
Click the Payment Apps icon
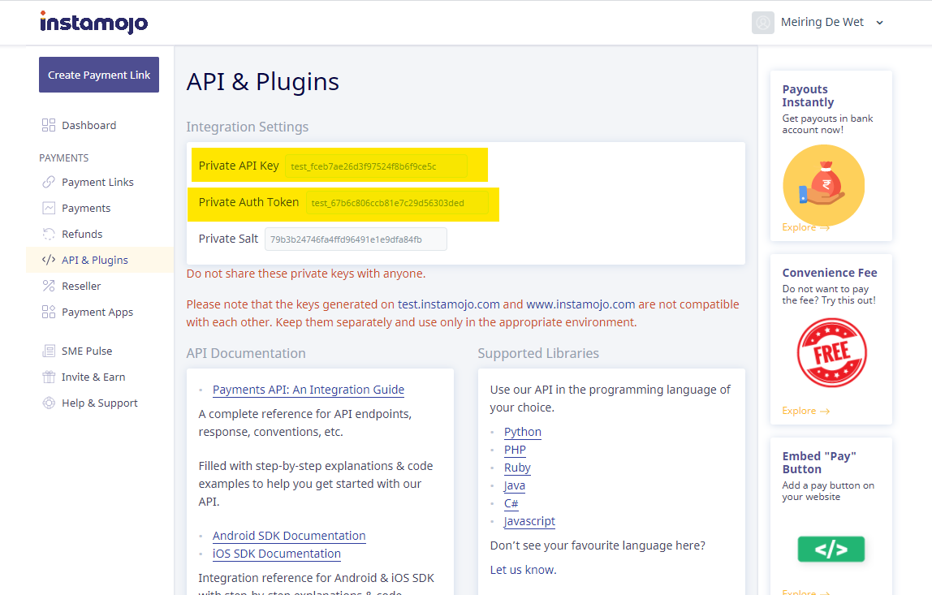click(x=49, y=312)
